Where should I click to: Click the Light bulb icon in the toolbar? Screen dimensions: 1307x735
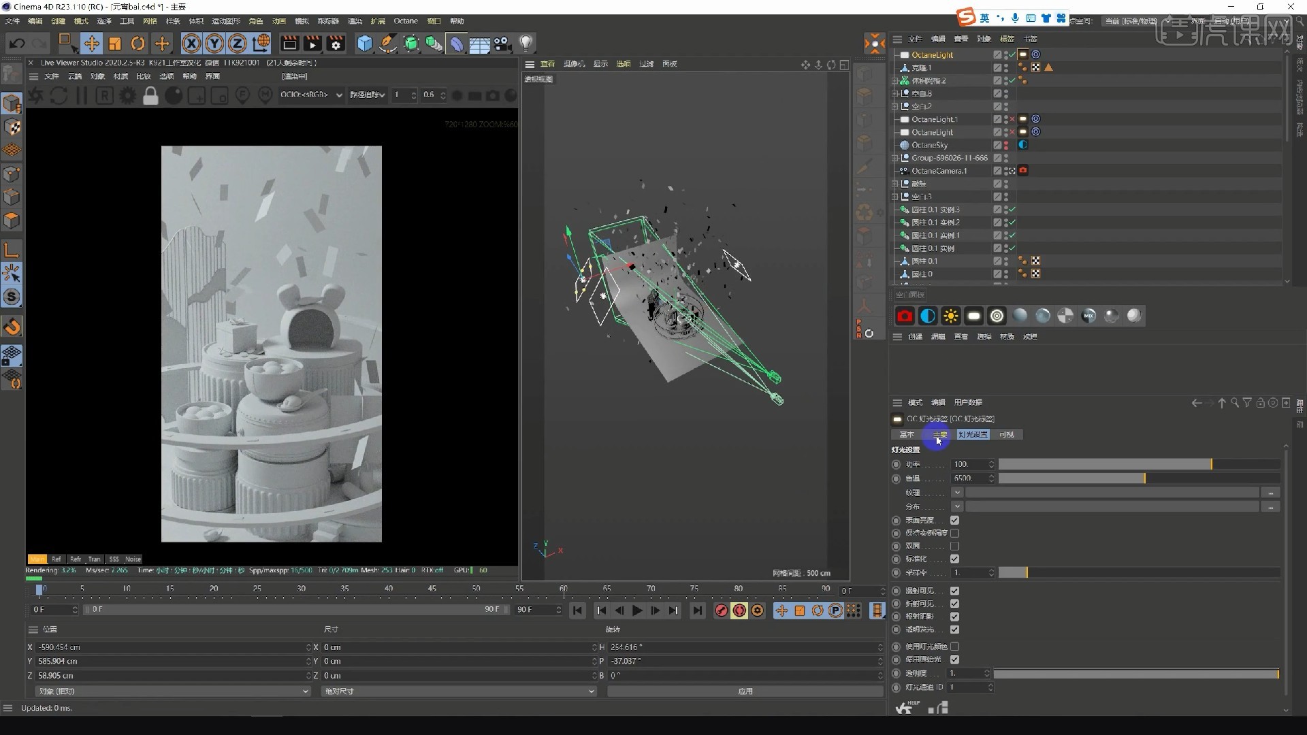pos(526,44)
